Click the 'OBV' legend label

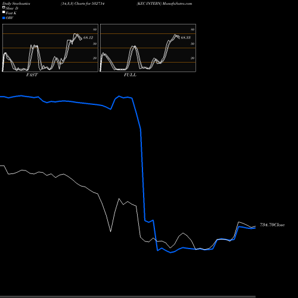pyautogui.click(x=10, y=18)
